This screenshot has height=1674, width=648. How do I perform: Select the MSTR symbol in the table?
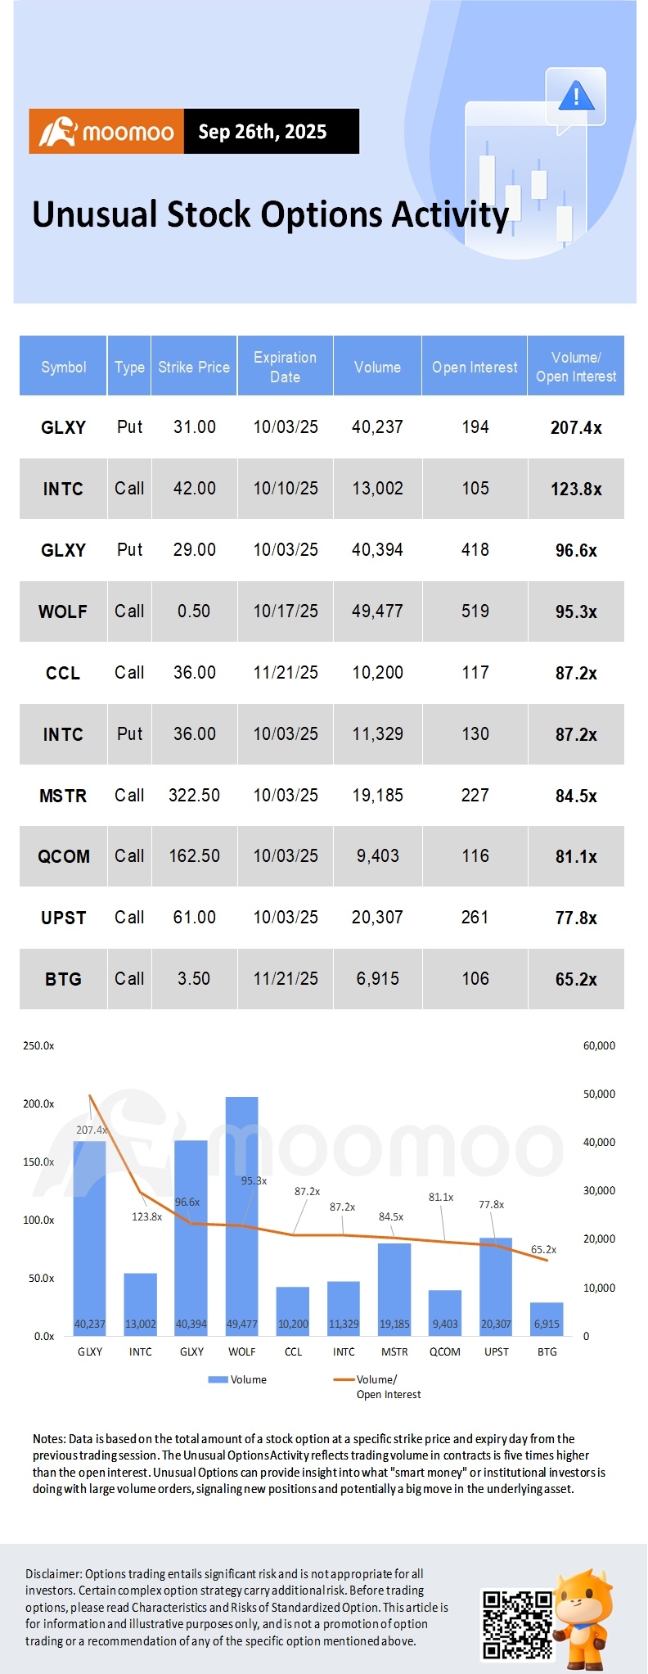tap(63, 796)
